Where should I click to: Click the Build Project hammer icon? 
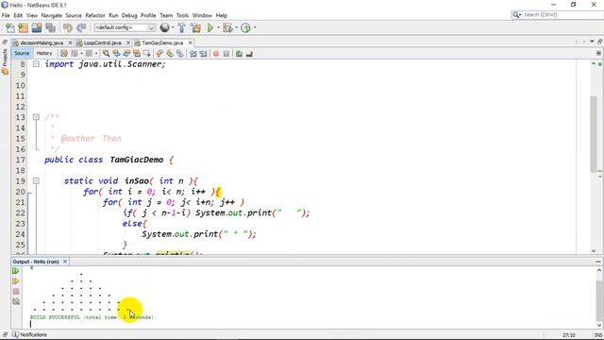(x=181, y=27)
